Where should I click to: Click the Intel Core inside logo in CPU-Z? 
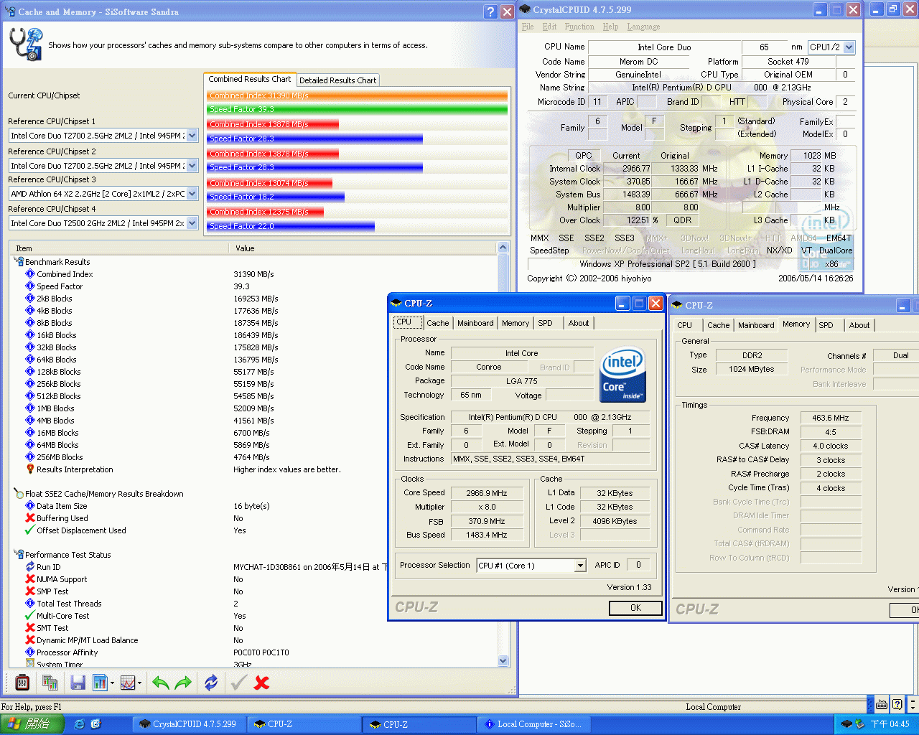pyautogui.click(x=622, y=375)
